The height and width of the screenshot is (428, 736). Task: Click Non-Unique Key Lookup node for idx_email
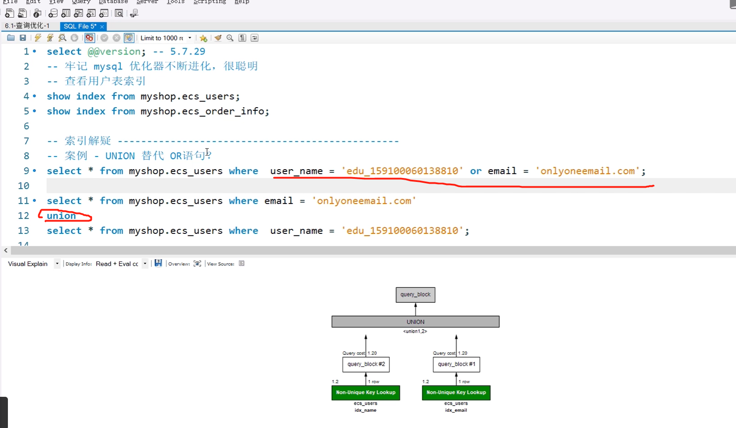(456, 392)
